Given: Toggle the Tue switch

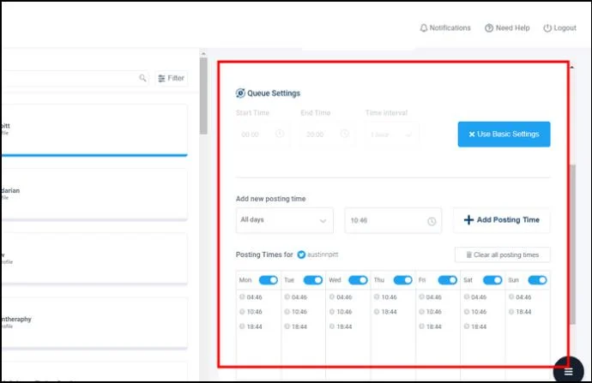Looking at the screenshot, I should [313, 280].
